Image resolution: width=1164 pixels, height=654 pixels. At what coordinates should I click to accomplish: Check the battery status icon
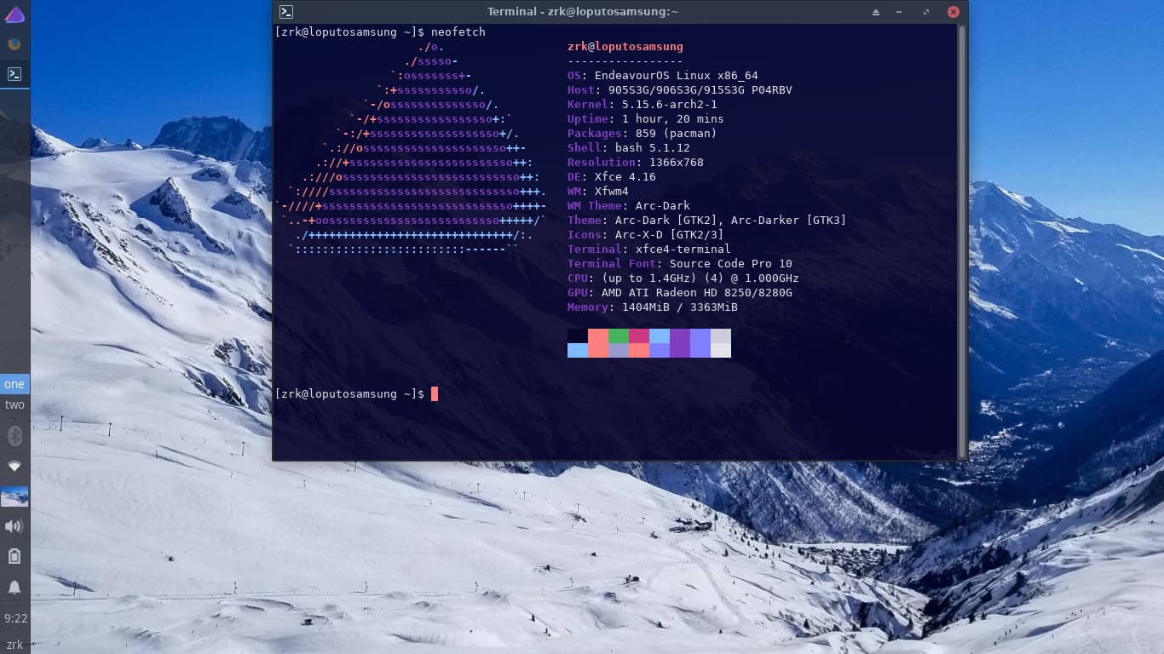(x=14, y=556)
